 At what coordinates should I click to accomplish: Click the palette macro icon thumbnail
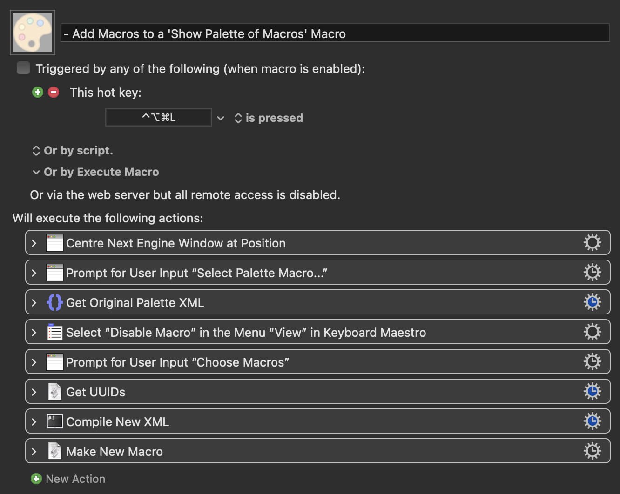pyautogui.click(x=33, y=33)
